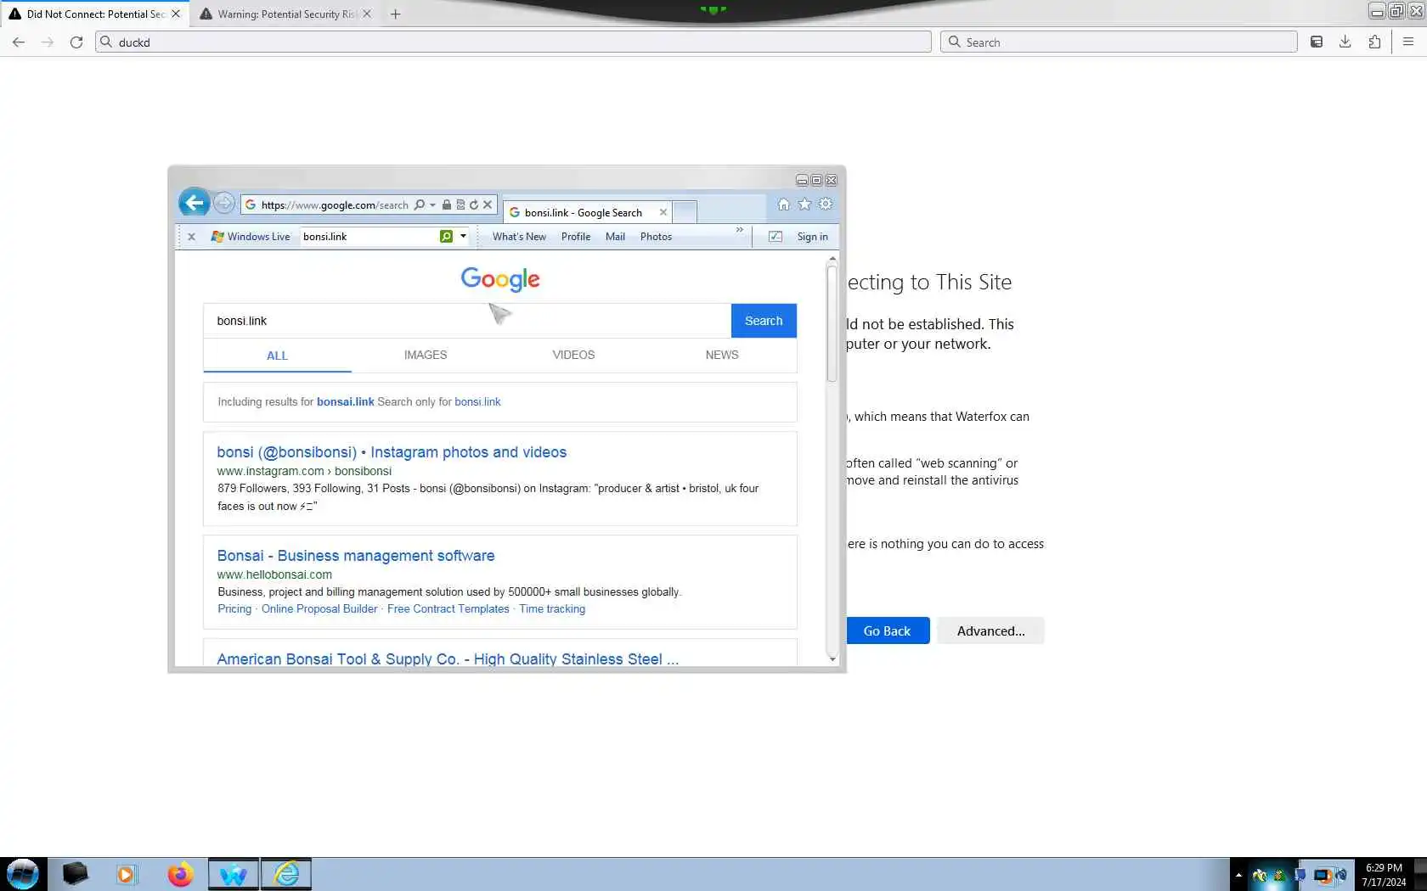Image resolution: width=1427 pixels, height=891 pixels.
Task: Click the Waterfox reload button
Action: (76, 42)
